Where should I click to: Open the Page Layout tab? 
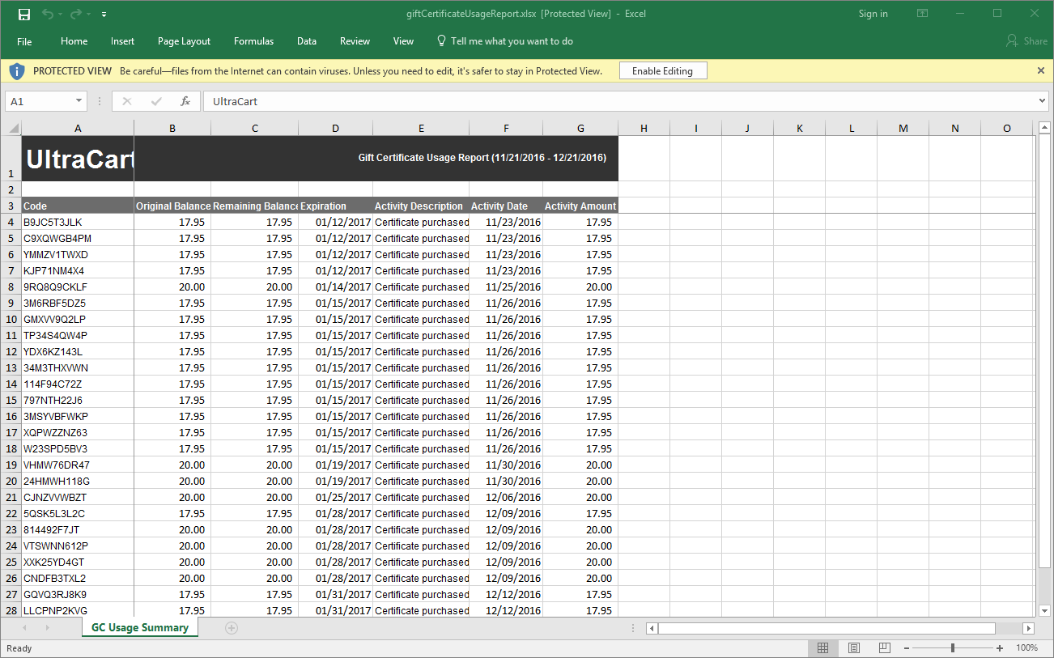[x=184, y=41]
